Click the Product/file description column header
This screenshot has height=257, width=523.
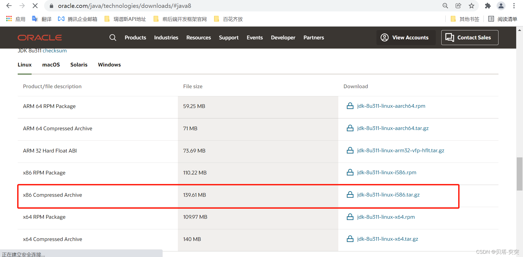click(52, 86)
